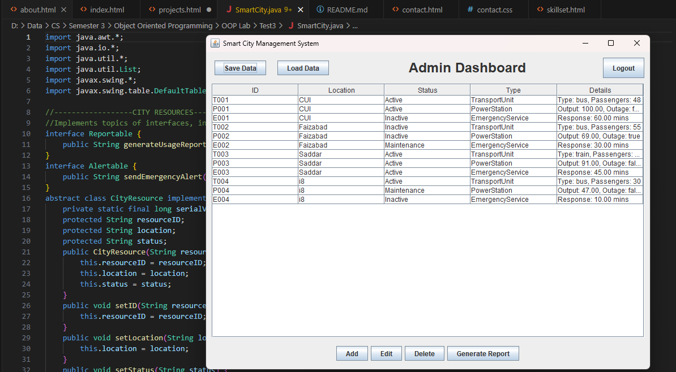Open the projects.html tab
Viewport: 676px width, 372px height.
pos(180,10)
